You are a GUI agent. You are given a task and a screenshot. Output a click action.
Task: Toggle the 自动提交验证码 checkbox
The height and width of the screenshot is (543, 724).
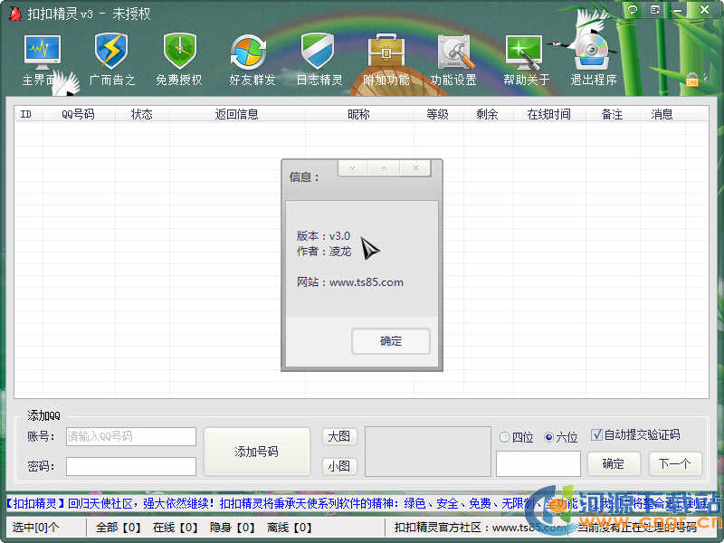pos(596,434)
